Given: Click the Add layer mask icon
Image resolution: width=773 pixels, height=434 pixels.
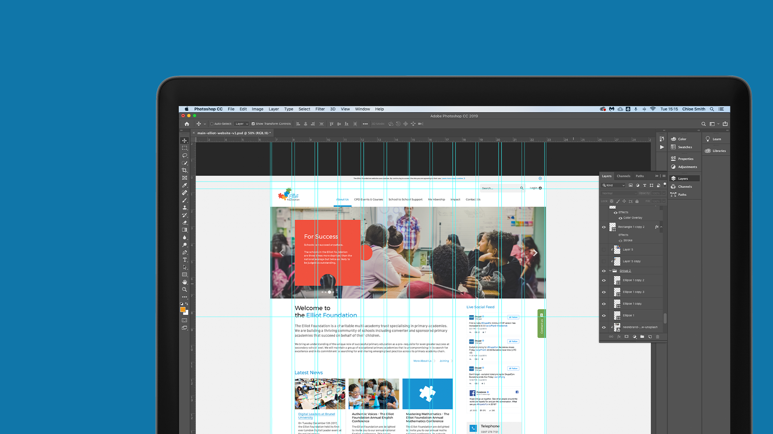Looking at the screenshot, I should (627, 337).
